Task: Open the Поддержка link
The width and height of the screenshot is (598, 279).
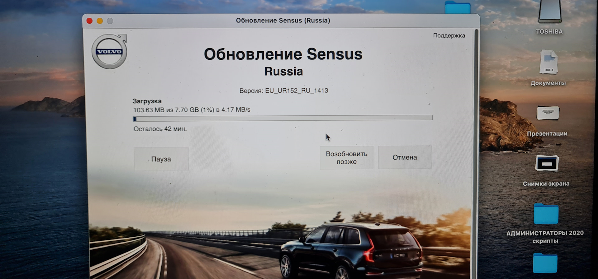Action: [x=449, y=35]
